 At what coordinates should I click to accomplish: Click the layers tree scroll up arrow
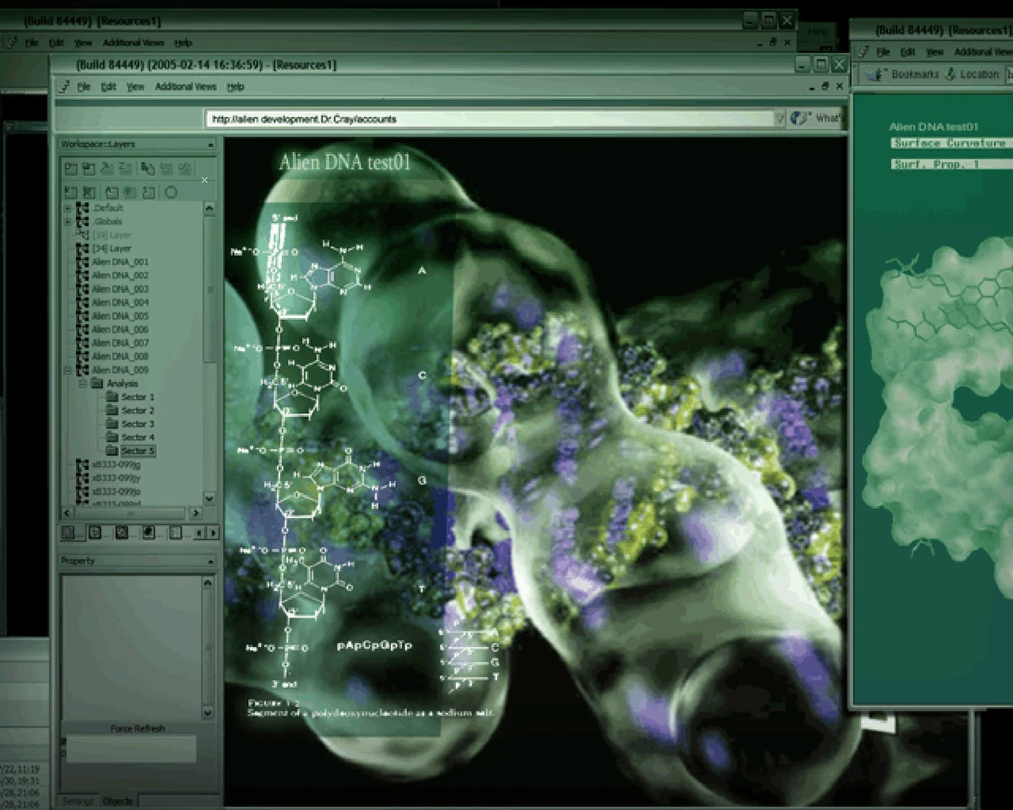click(209, 208)
